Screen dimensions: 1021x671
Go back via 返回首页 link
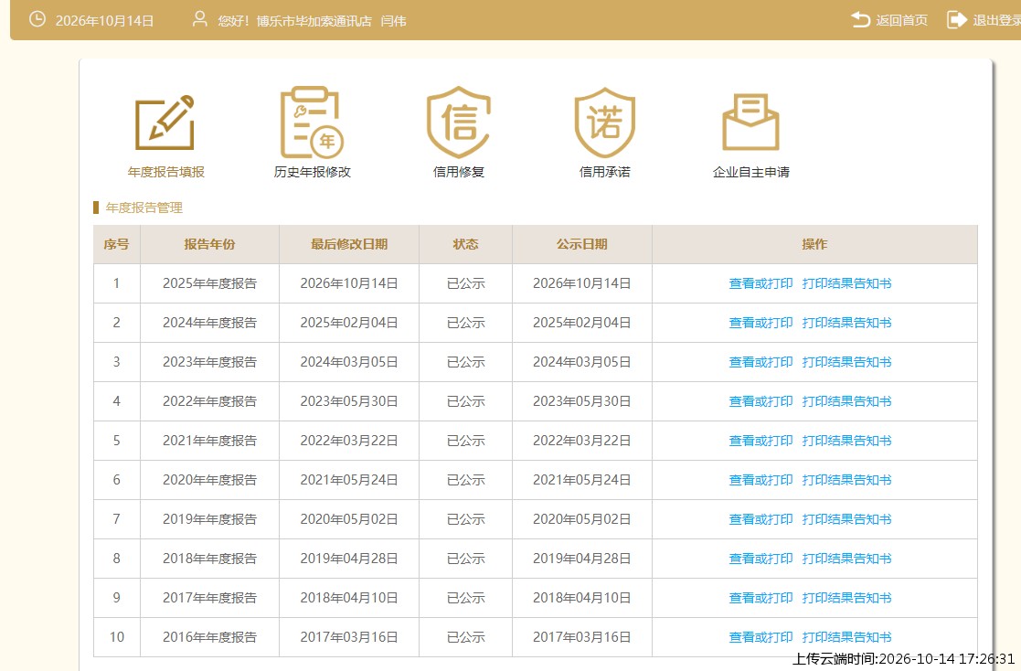tap(902, 20)
